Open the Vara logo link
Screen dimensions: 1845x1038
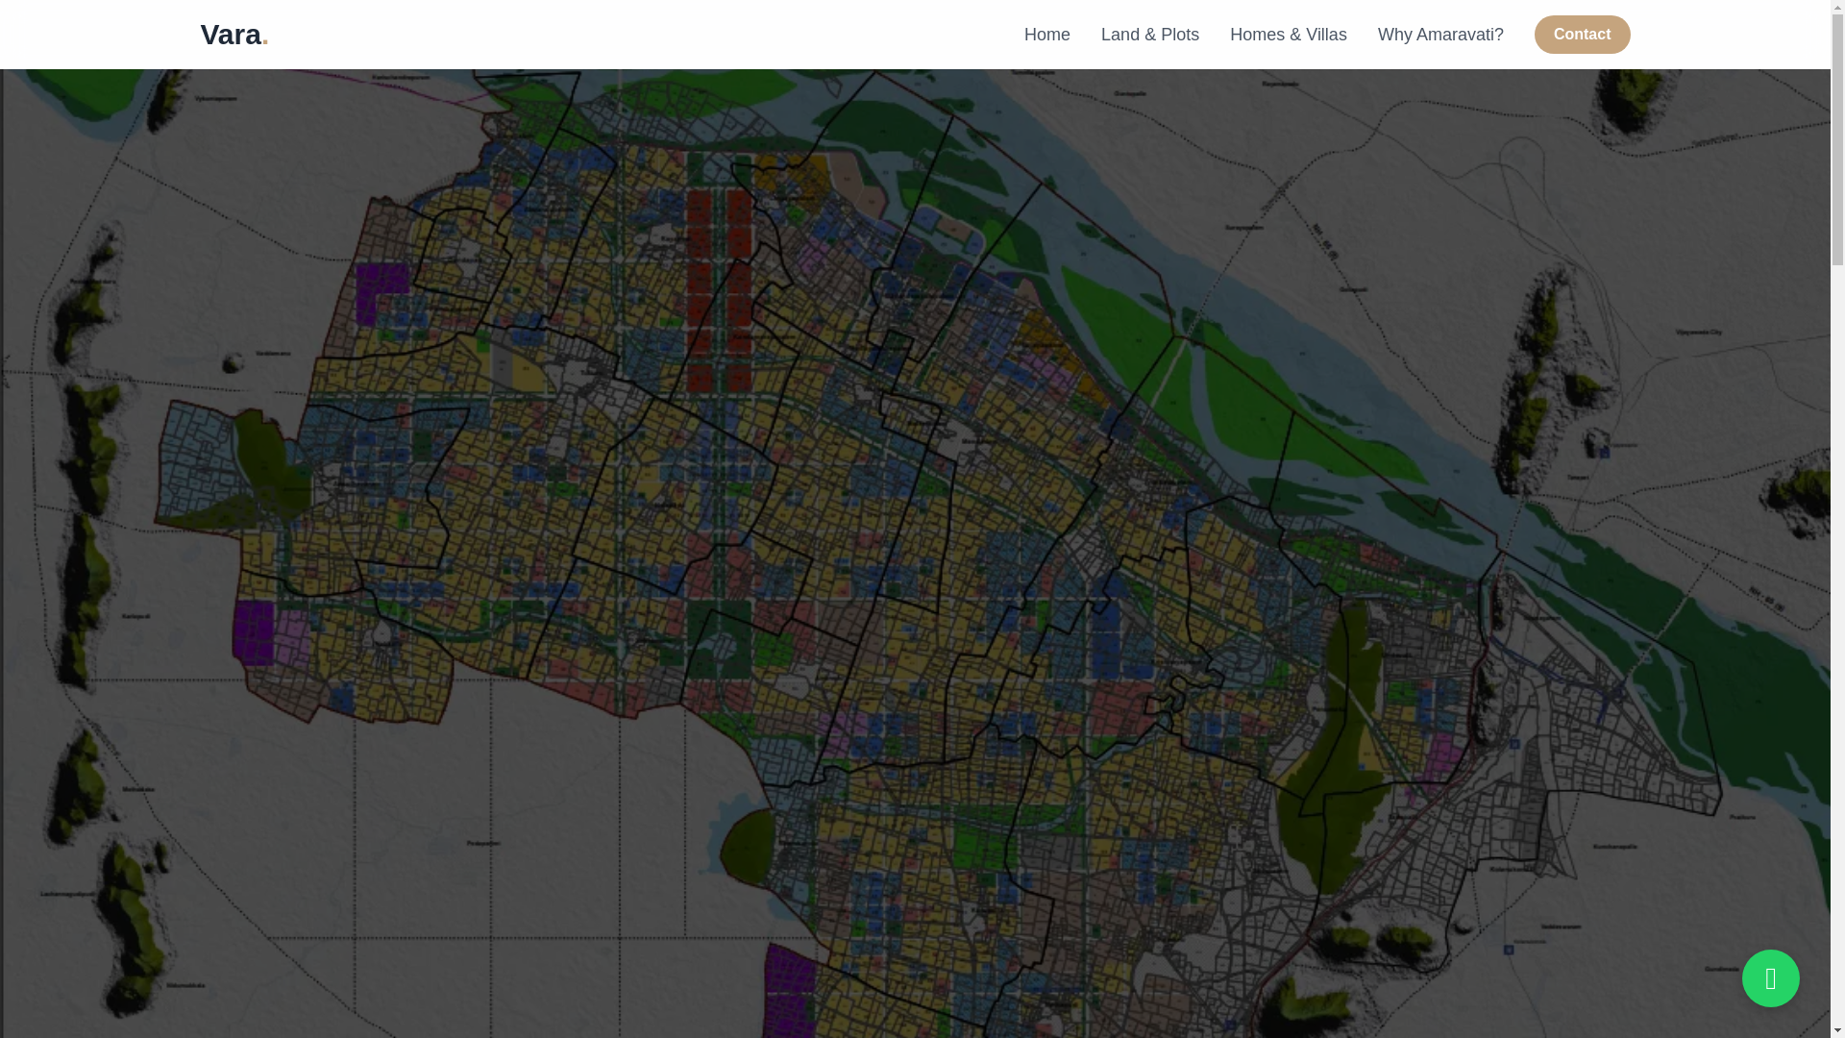click(x=234, y=35)
